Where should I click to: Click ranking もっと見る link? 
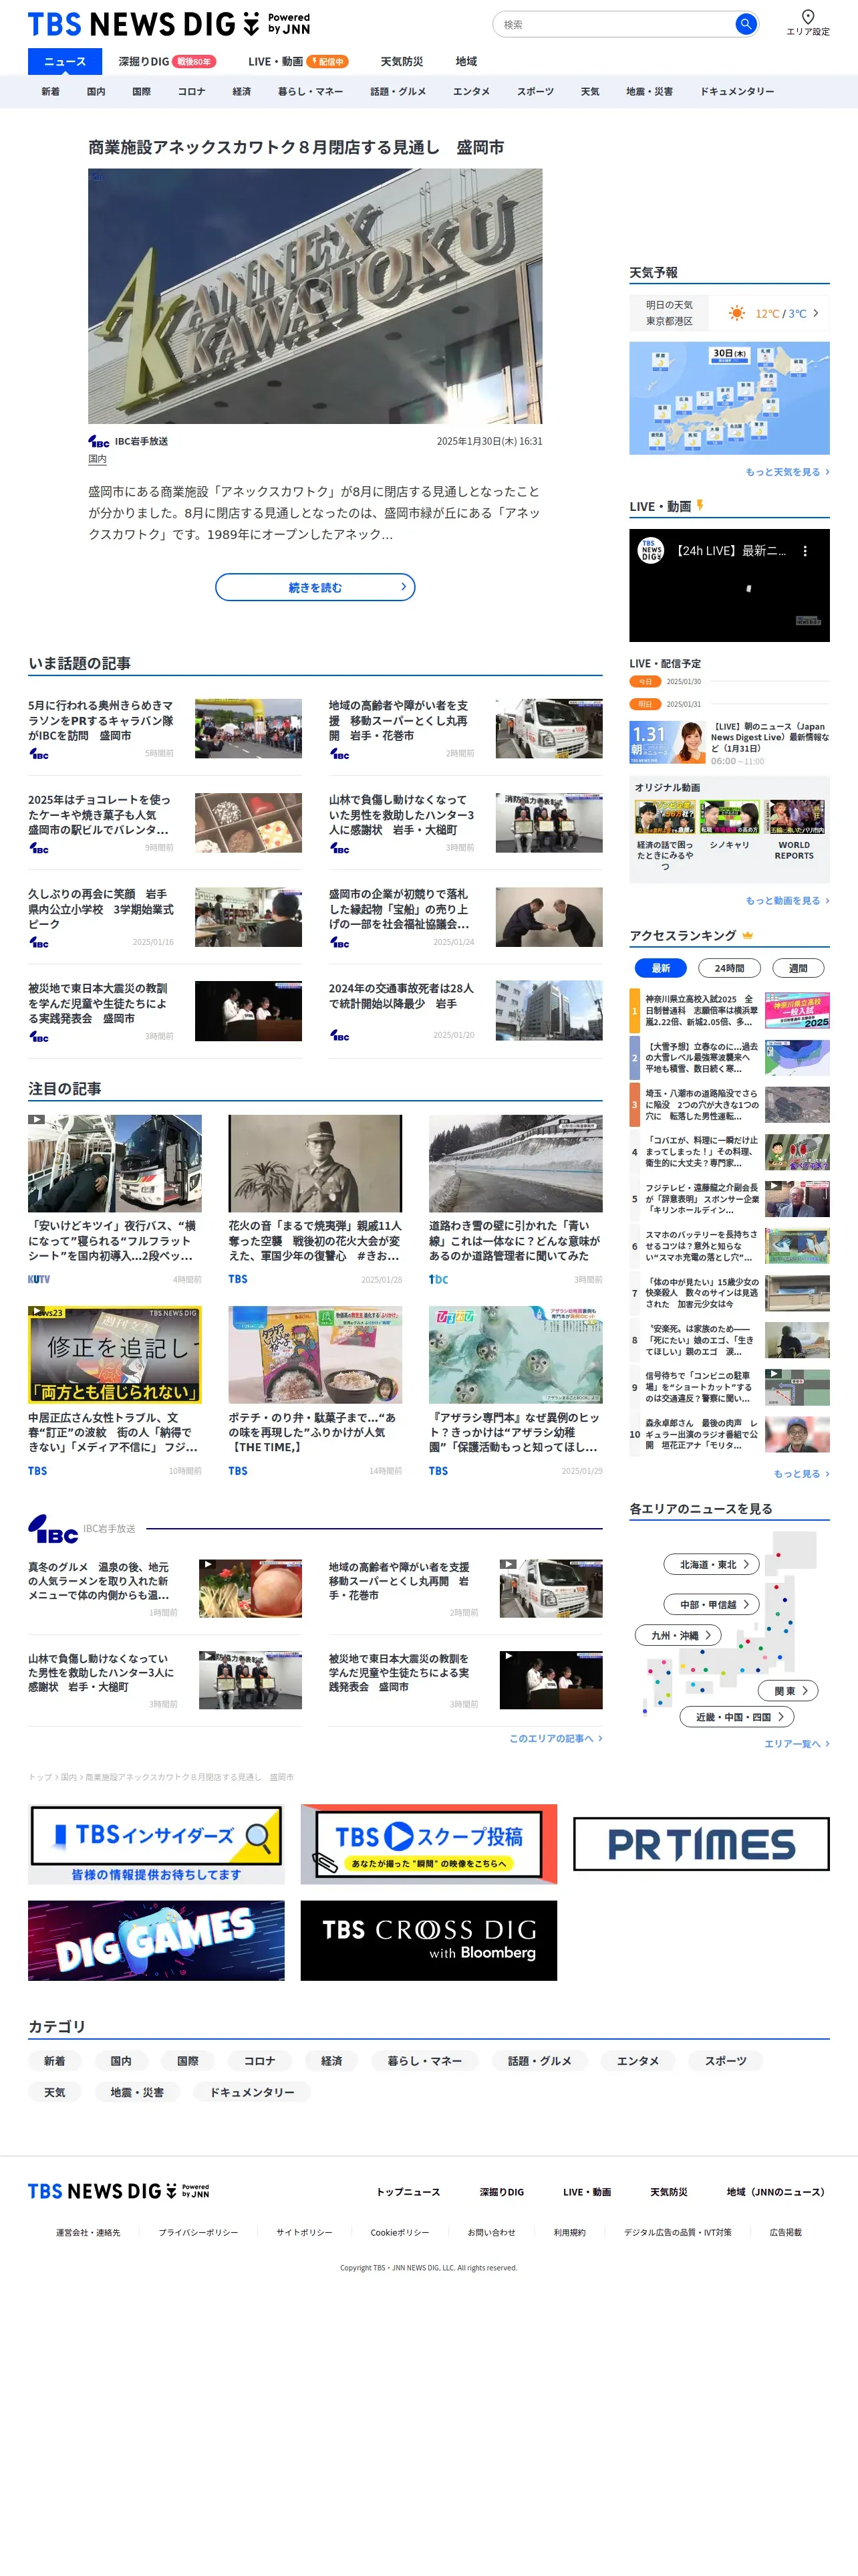point(801,1473)
